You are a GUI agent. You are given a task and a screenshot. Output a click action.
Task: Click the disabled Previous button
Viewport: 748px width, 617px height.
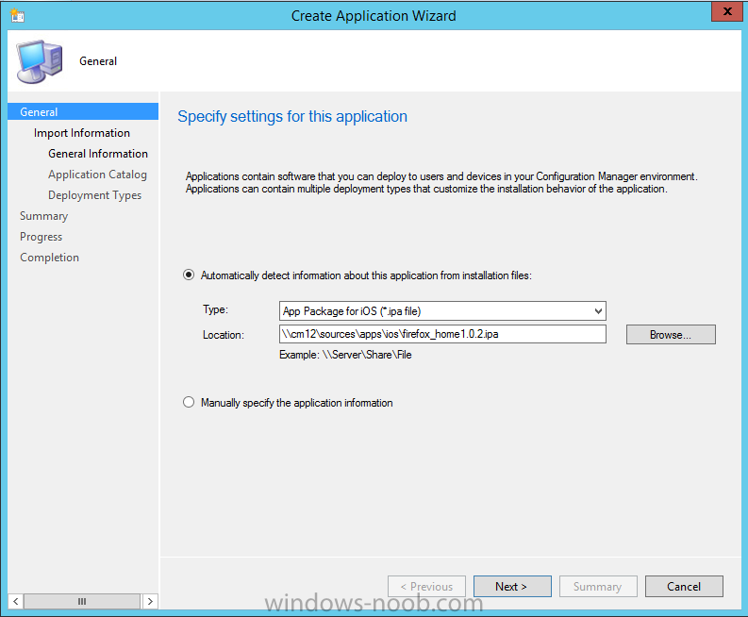[x=426, y=586]
